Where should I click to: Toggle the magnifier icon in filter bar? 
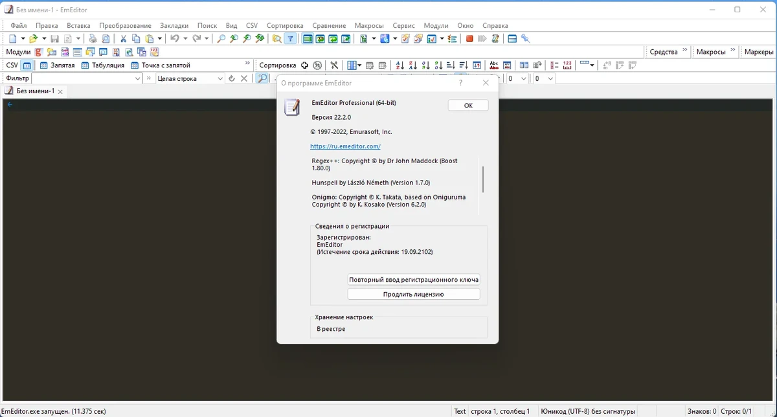click(x=262, y=78)
